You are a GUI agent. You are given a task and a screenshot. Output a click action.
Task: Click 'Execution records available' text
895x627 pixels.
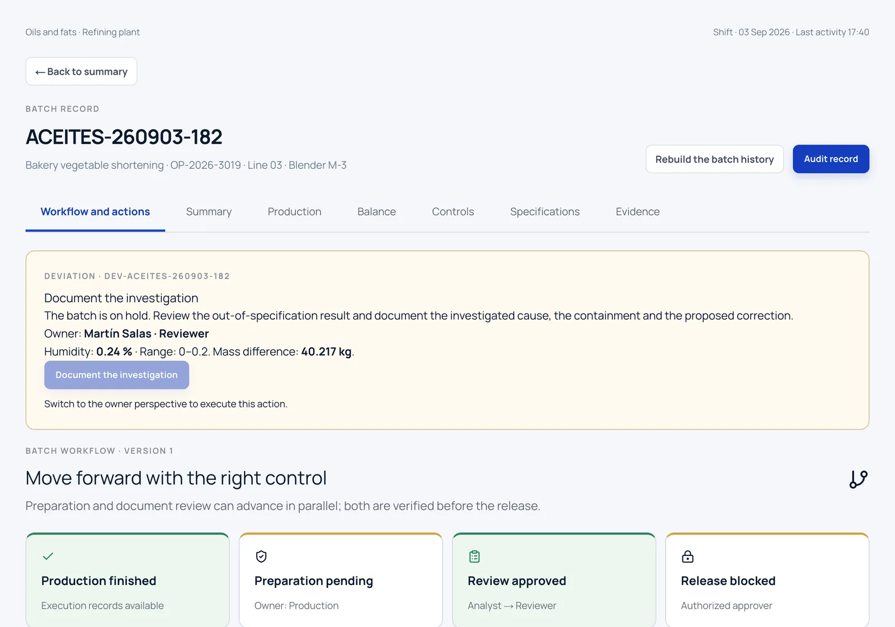tap(102, 606)
